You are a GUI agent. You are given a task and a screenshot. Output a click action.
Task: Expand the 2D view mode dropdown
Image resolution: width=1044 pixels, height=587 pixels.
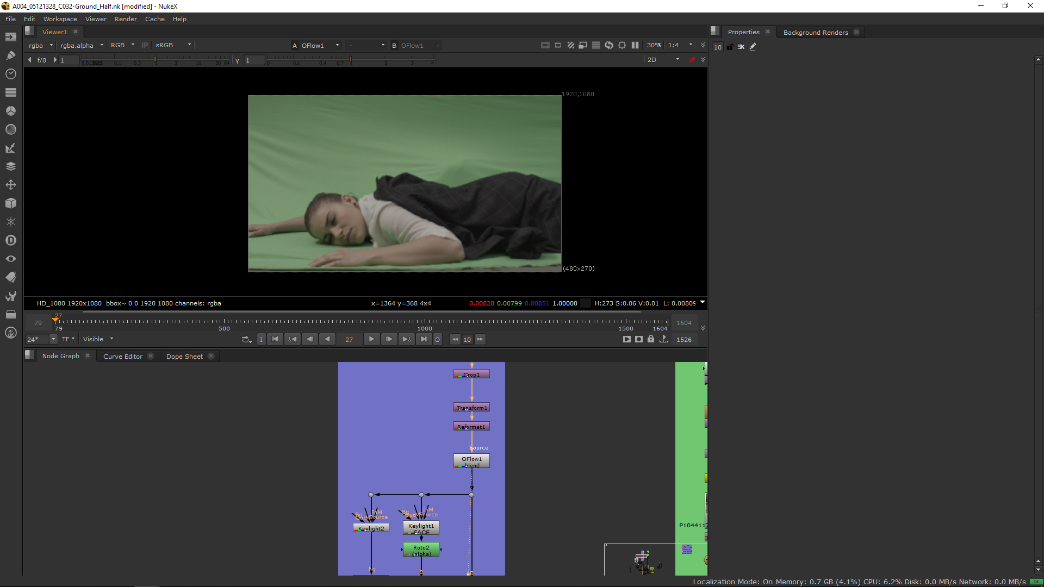[x=663, y=60]
